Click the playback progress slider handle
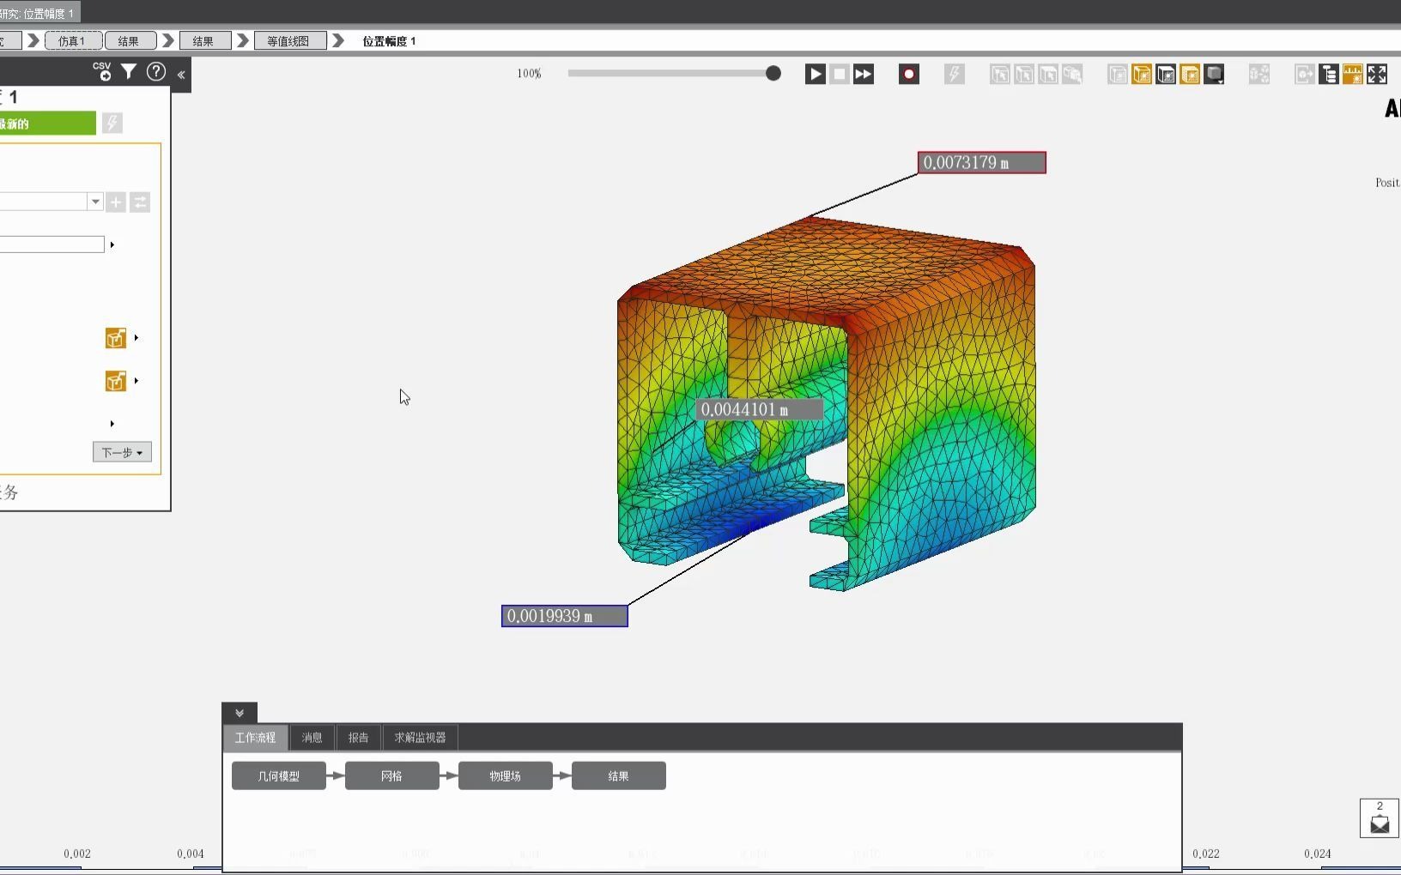Viewport: 1401px width, 875px height. pyautogui.click(x=772, y=74)
